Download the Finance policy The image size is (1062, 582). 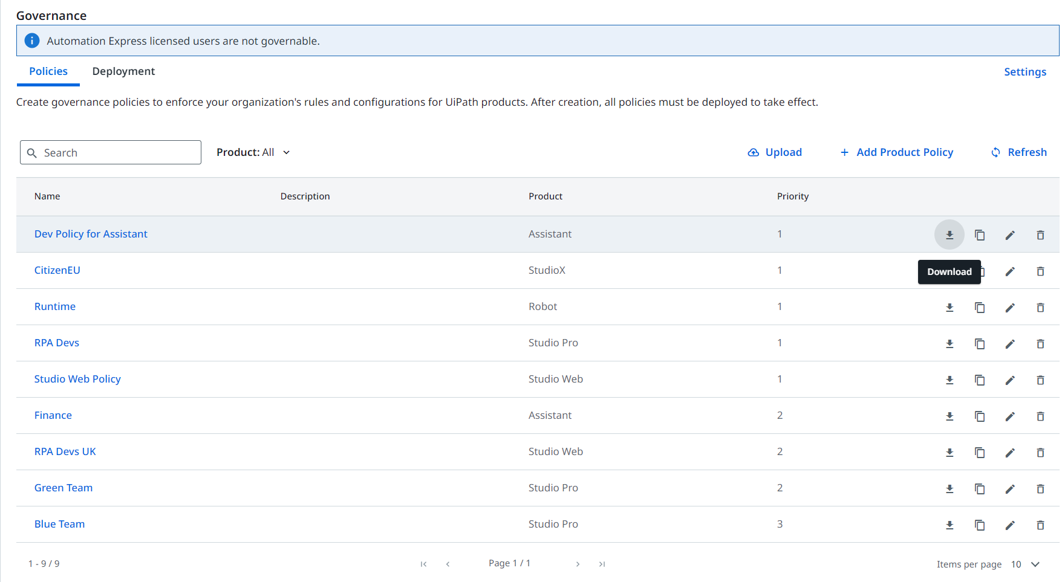click(950, 416)
